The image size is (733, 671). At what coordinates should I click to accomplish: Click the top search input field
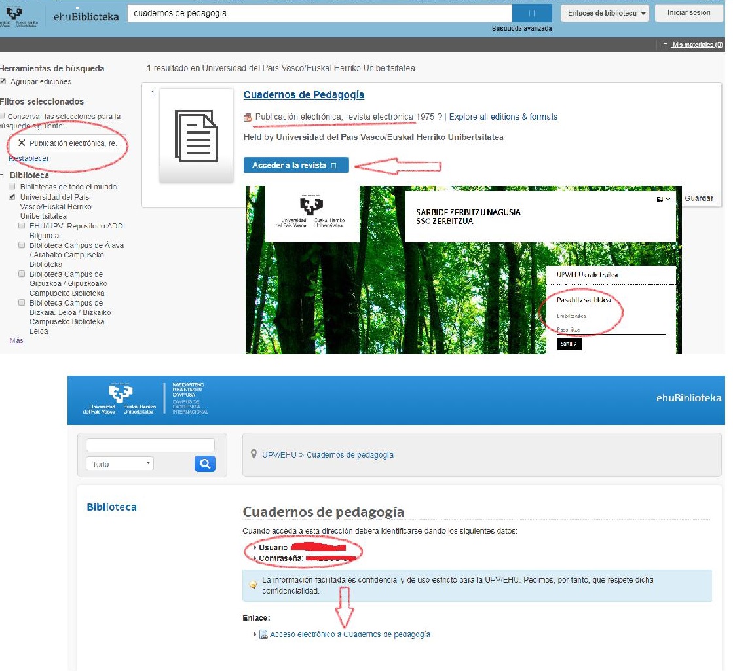tap(319, 13)
